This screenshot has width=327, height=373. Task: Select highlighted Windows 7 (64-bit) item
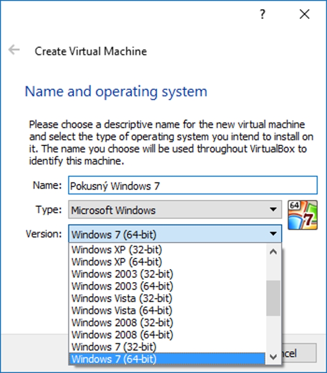114,359
